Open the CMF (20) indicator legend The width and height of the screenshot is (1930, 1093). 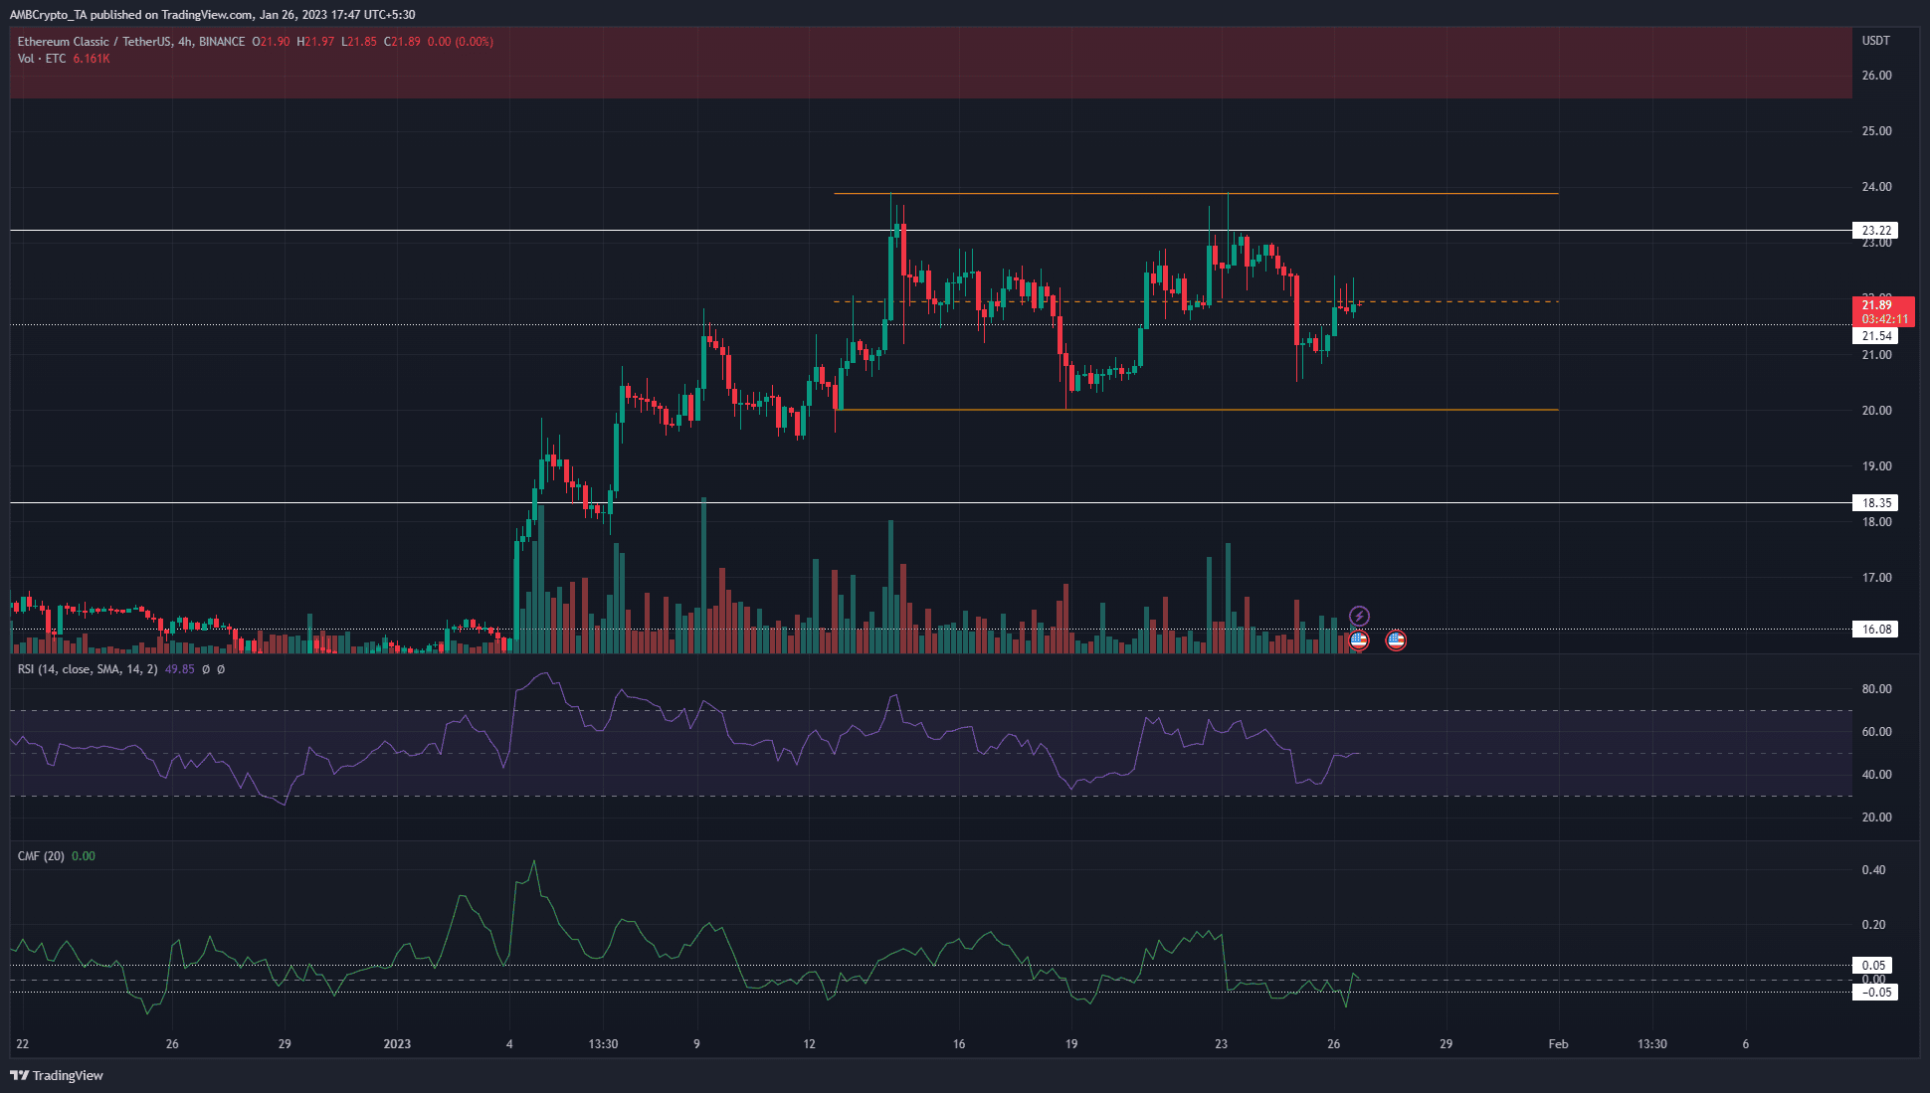(41, 856)
